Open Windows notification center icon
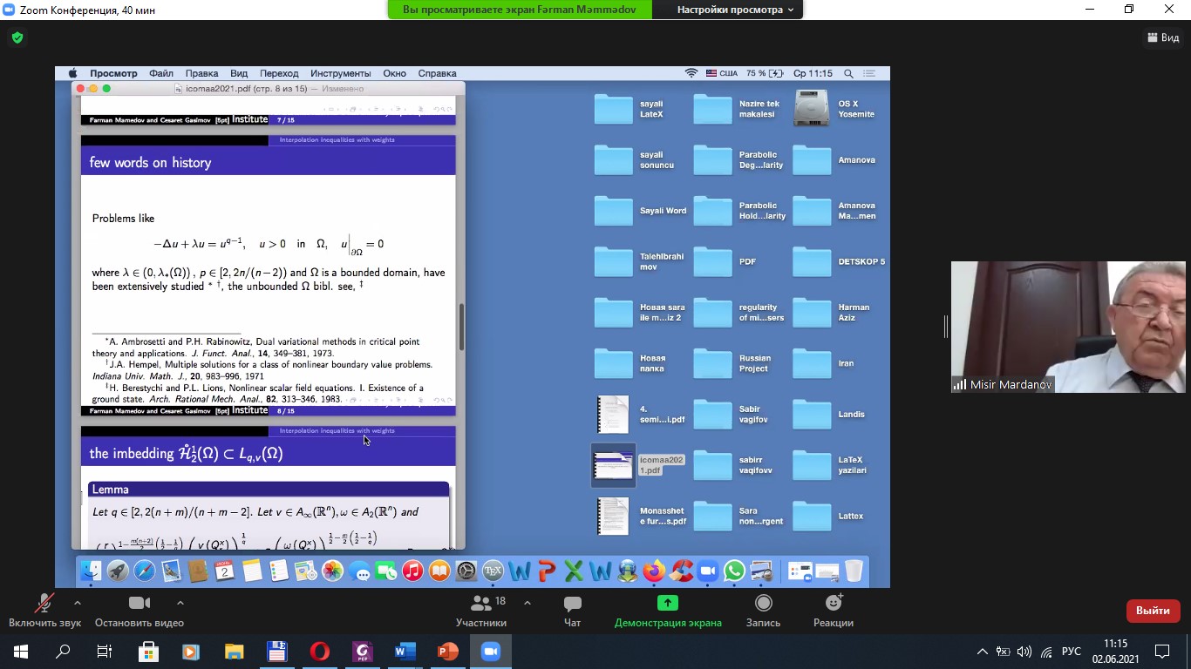The height and width of the screenshot is (669, 1191). click(1162, 651)
